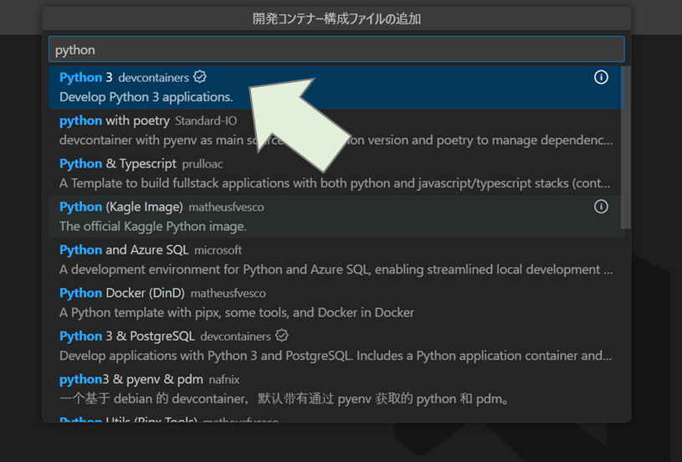
Task: Click "The official Kaggle Python image." description
Action: 153,226
